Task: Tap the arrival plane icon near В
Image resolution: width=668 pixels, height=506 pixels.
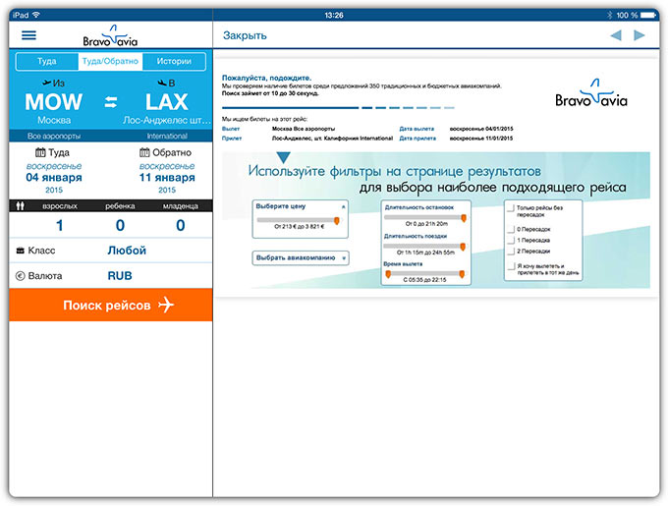Action: coord(162,83)
